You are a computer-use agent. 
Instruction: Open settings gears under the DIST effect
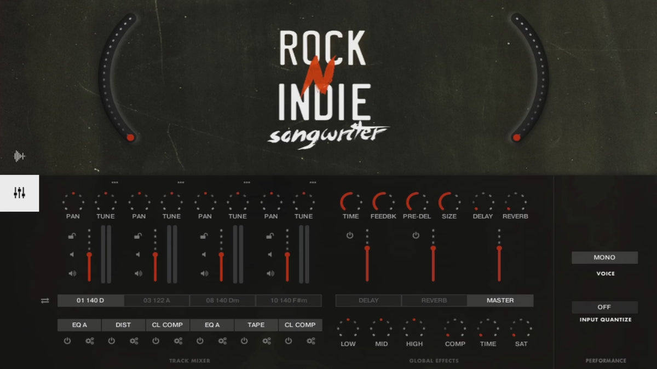point(134,341)
